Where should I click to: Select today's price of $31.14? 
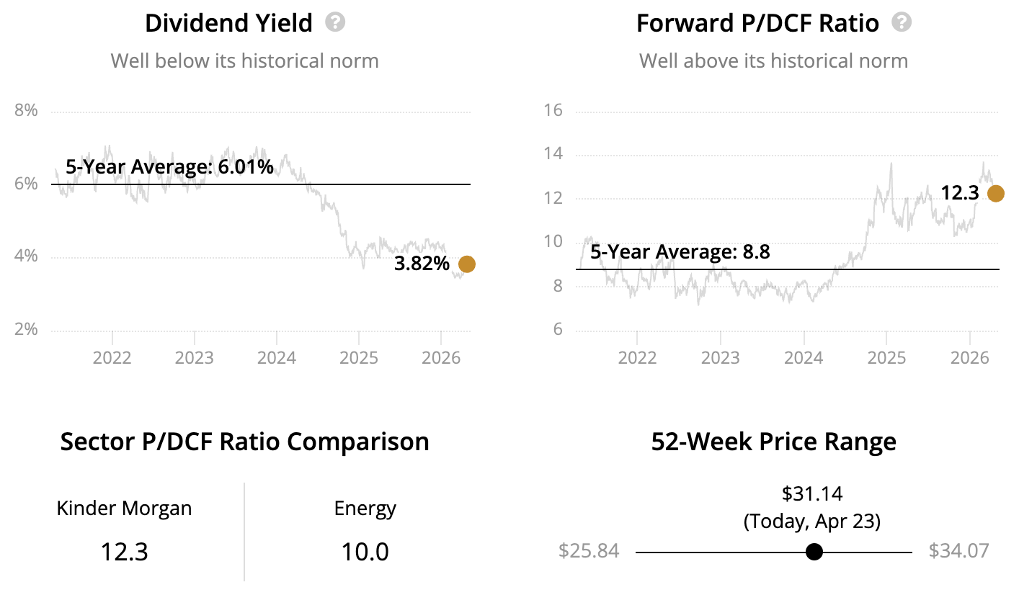click(x=812, y=493)
